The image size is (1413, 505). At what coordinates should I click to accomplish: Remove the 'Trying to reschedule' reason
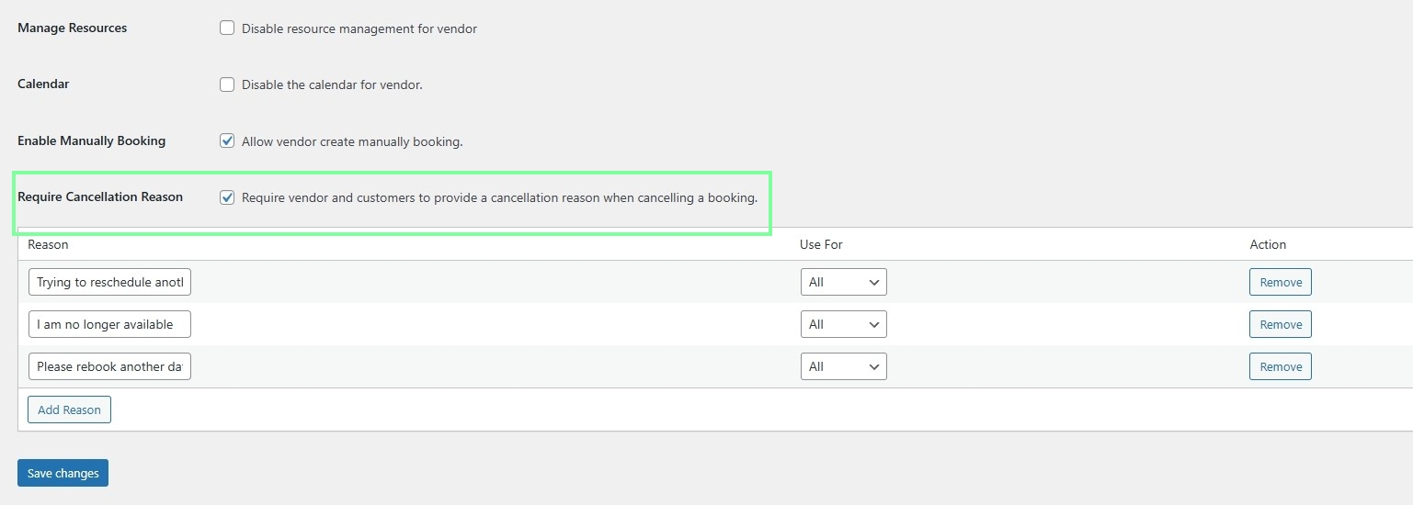tap(1280, 282)
